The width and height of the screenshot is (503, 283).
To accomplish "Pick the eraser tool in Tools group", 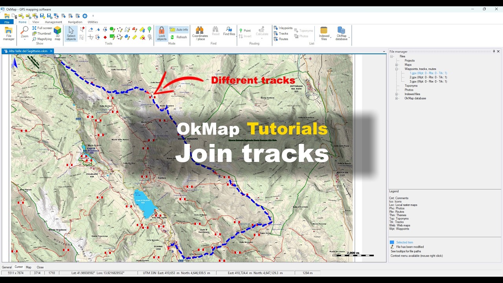I will (x=91, y=29).
